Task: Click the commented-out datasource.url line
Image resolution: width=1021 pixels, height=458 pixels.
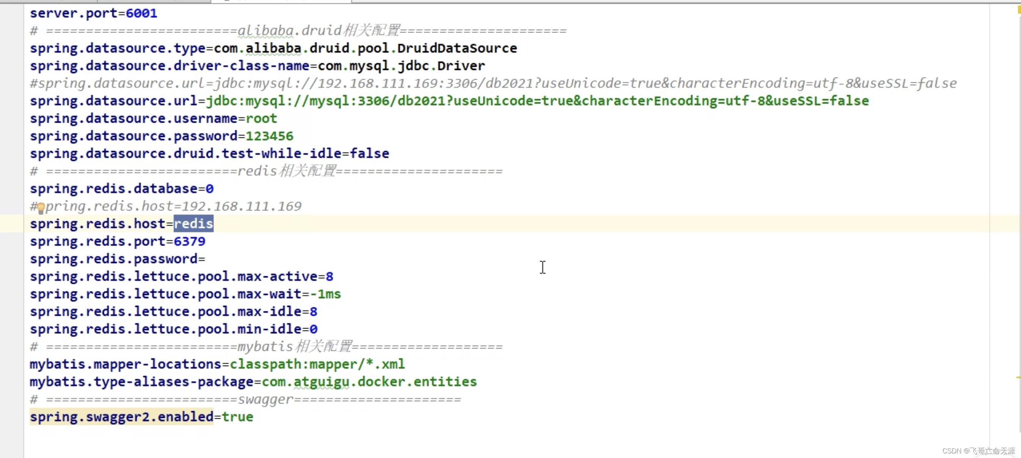Action: click(x=493, y=83)
